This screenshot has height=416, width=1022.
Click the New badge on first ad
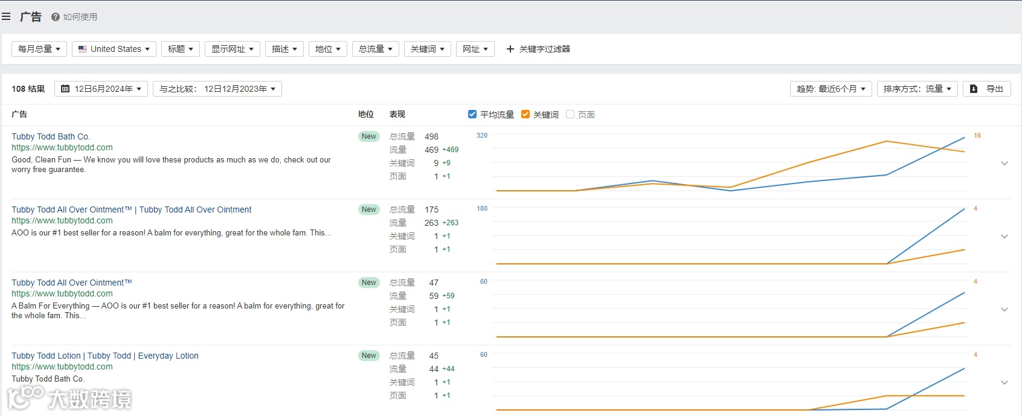coord(369,136)
